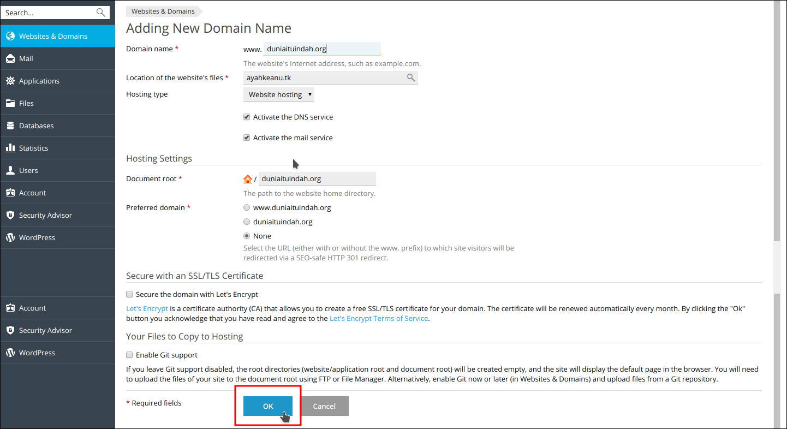Open the lower Account menu item

tap(57, 308)
